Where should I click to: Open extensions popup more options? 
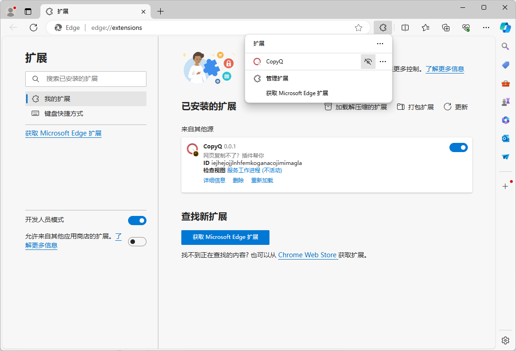(380, 44)
